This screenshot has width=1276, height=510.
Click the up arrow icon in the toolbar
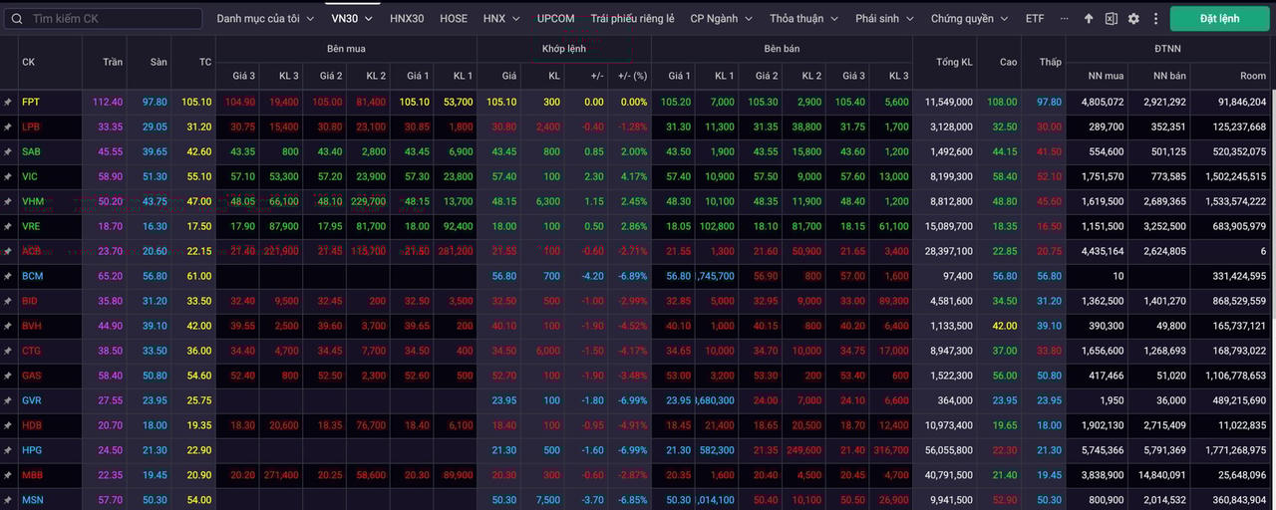pos(1089,19)
